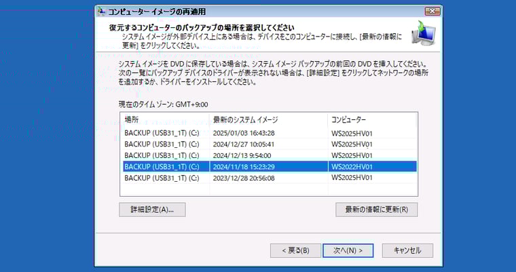Select the 最新のシステム イメージ column header
The image size is (516, 272).
tap(269, 119)
